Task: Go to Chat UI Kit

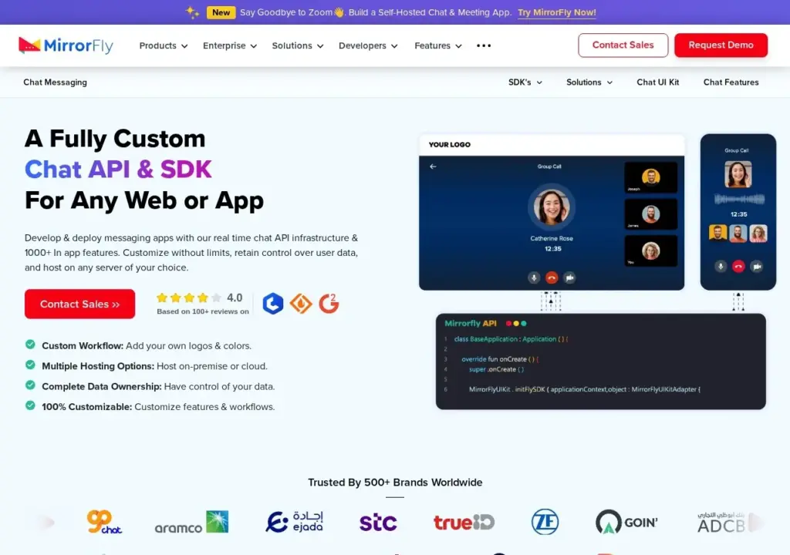Action: click(x=657, y=82)
